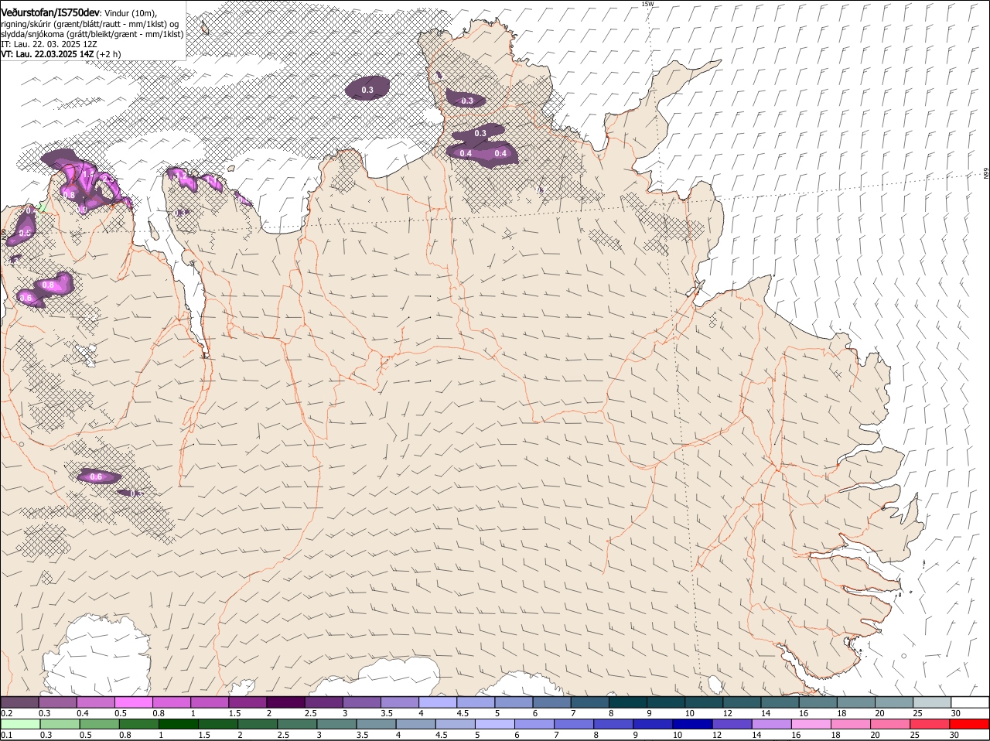Image resolution: width=990 pixels, height=741 pixels.
Task: Pick the 7 swatch in the rain legend
Action: (x=574, y=724)
